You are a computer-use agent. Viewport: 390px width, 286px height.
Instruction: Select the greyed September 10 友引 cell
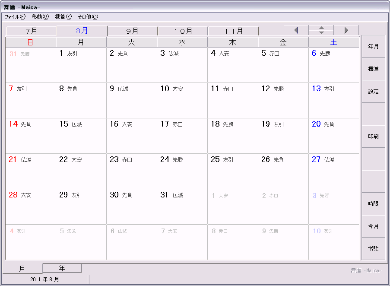pyautogui.click(x=334, y=242)
